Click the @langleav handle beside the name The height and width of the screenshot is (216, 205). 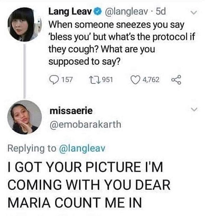127,12
